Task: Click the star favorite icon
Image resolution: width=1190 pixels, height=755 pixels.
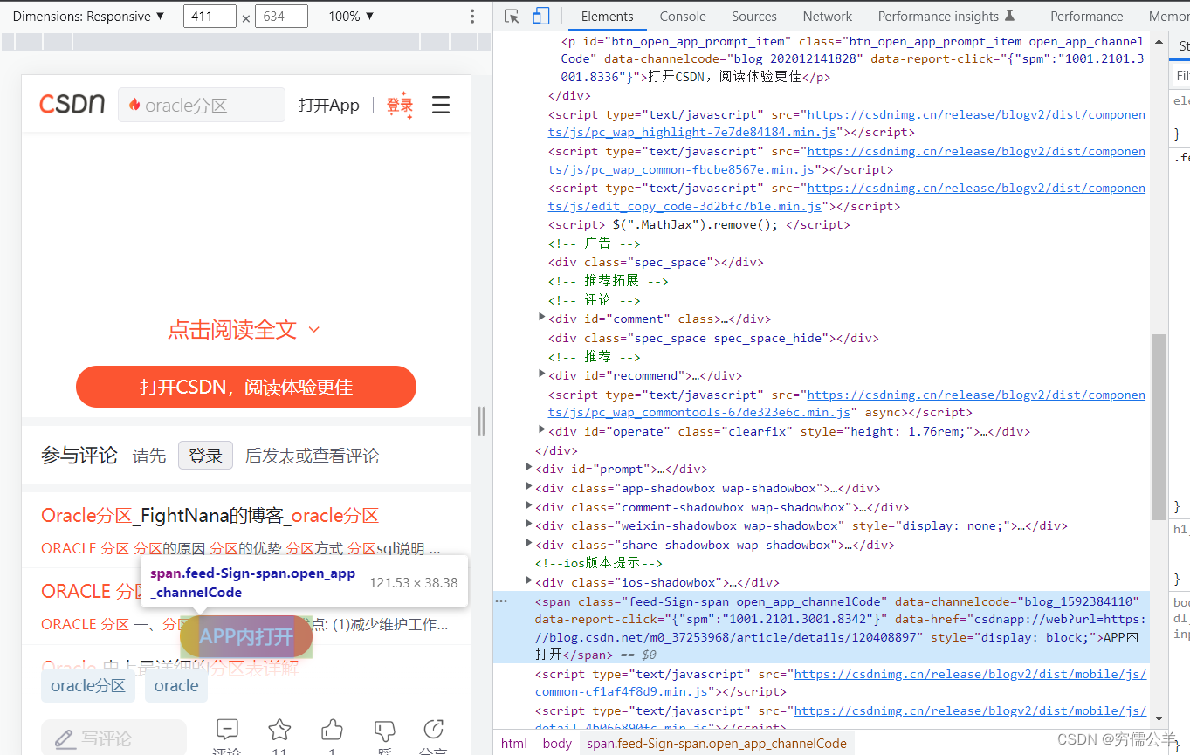Action: click(x=279, y=730)
